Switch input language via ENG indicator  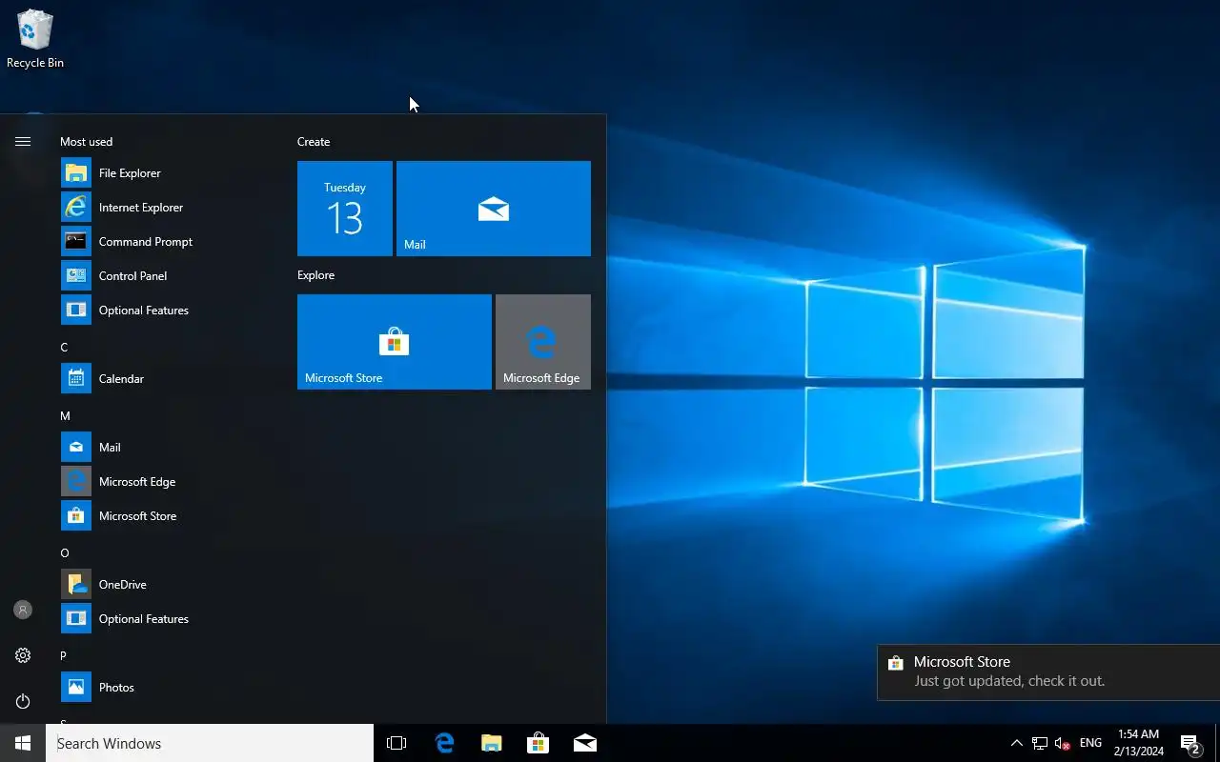point(1090,743)
